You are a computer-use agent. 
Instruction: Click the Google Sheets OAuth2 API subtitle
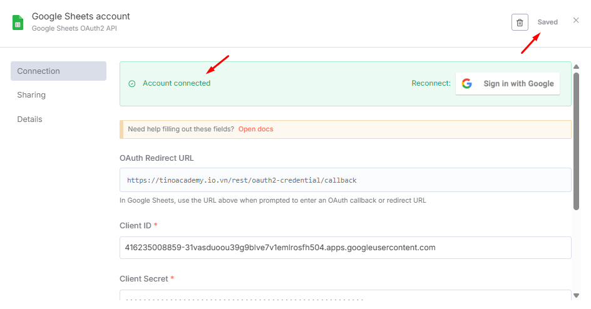75,28
